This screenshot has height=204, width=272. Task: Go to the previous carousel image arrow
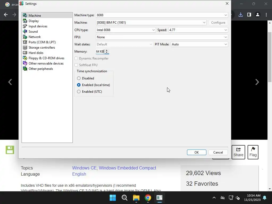pyautogui.click(x=10, y=82)
